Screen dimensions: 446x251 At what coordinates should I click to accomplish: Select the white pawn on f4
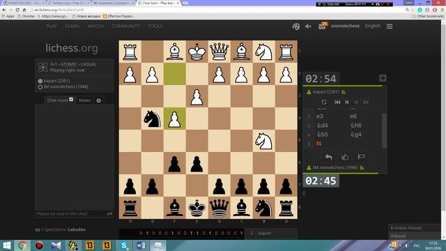pyautogui.click(x=175, y=119)
